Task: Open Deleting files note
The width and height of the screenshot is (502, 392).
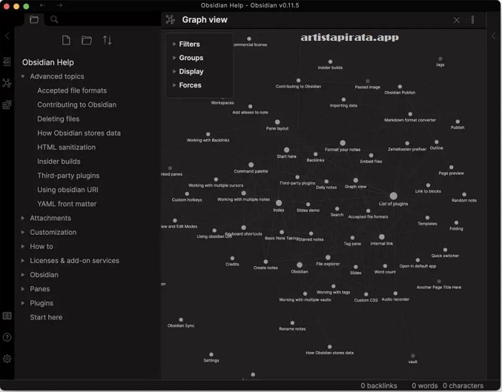Action: (x=58, y=119)
